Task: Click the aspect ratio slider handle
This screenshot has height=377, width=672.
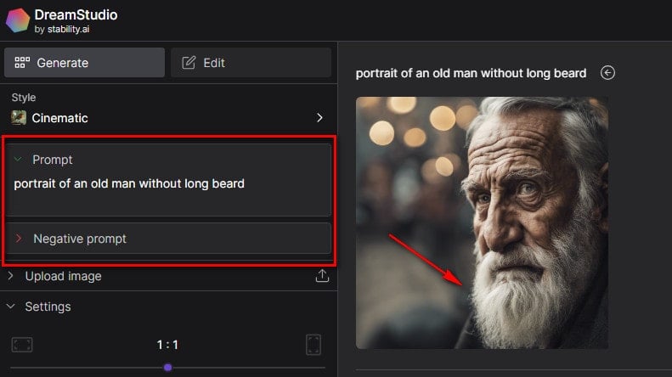Action: tap(168, 367)
